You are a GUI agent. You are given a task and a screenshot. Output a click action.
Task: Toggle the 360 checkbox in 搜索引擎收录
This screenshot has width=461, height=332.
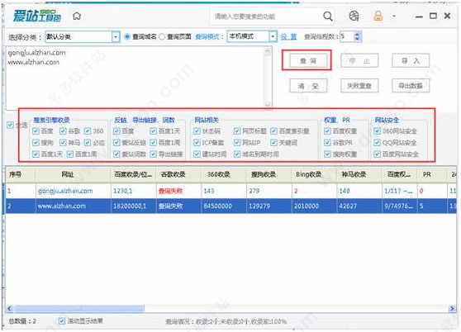click(88, 130)
